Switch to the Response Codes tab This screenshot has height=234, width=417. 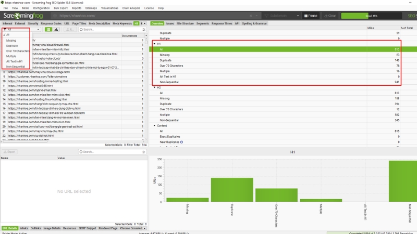(x=51, y=23)
